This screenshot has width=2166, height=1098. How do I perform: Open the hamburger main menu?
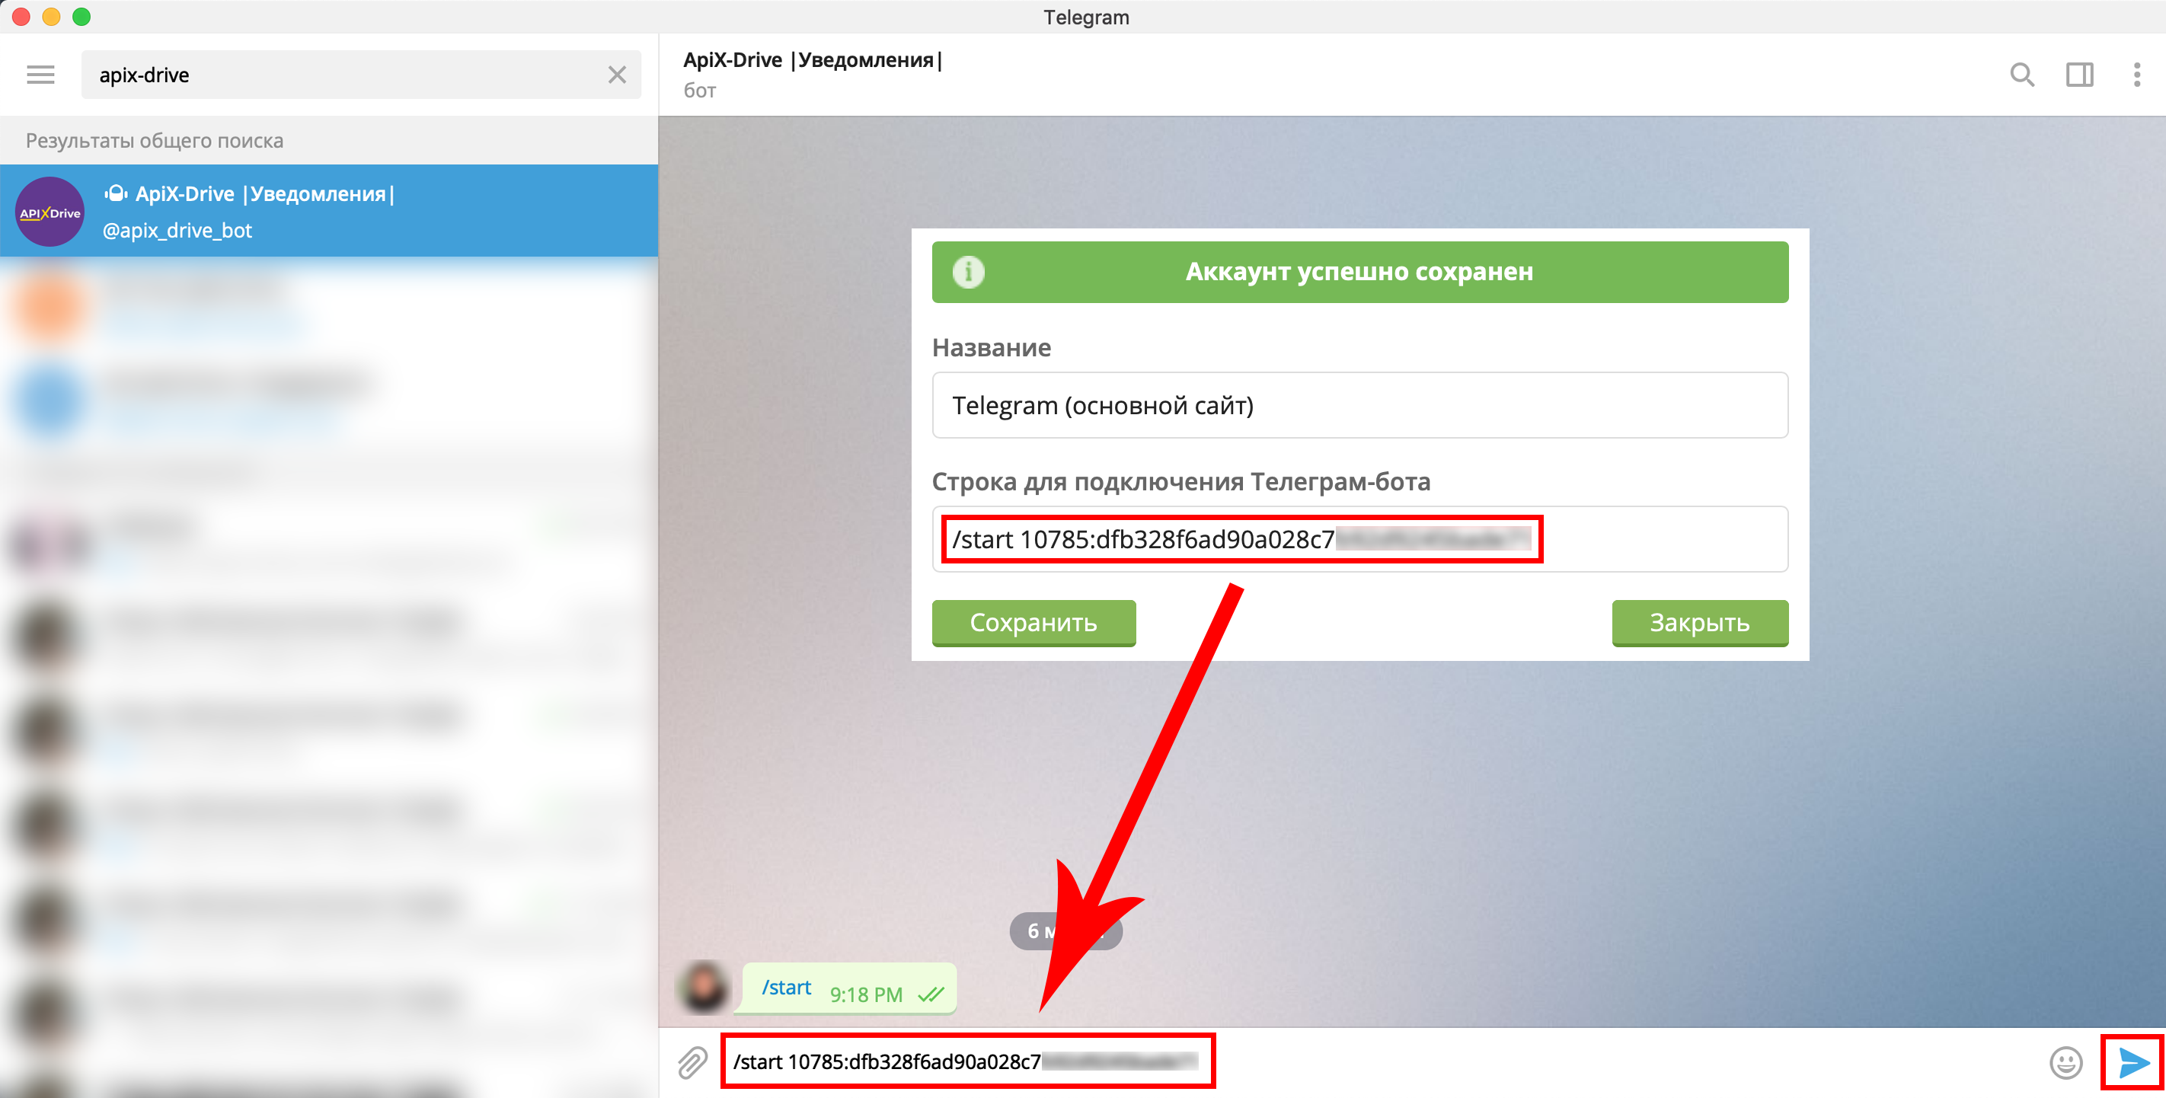(x=40, y=75)
